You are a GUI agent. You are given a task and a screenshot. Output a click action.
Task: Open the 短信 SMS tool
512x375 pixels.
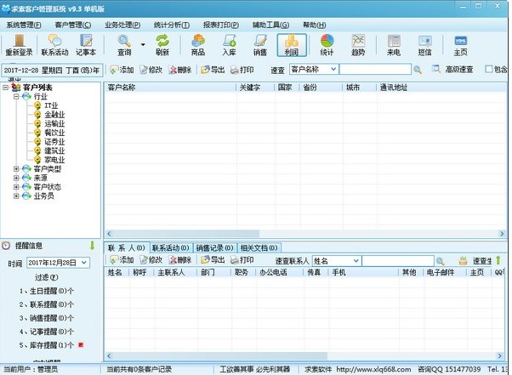click(x=424, y=45)
